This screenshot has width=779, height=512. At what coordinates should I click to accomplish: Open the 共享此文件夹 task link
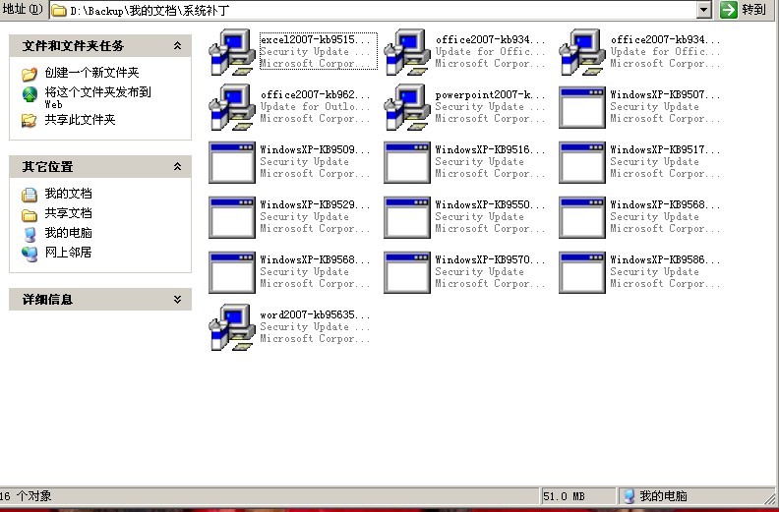pyautogui.click(x=80, y=120)
